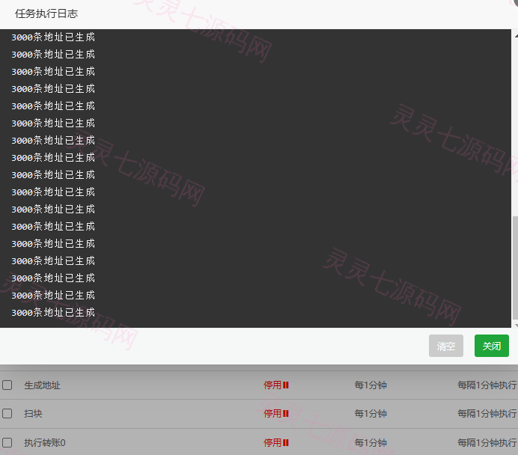
Task: Select the 扫块 task name
Action: click(x=33, y=414)
